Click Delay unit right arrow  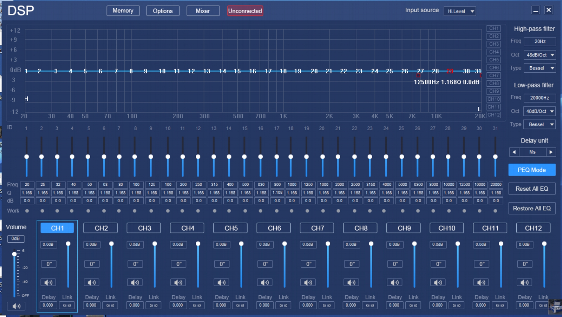click(551, 152)
